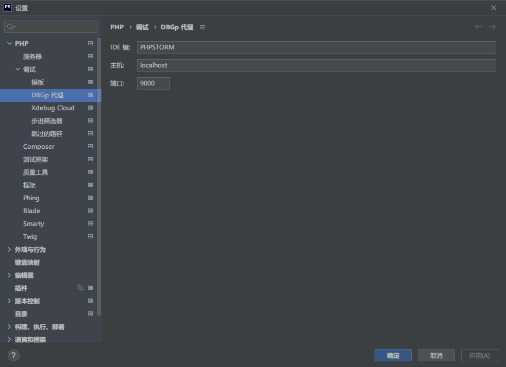
Task: Click the project-level icon in 插件 row
Action: coord(90,288)
